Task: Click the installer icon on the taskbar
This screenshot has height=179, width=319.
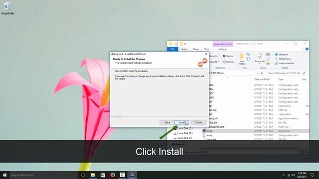Action: coord(132,175)
